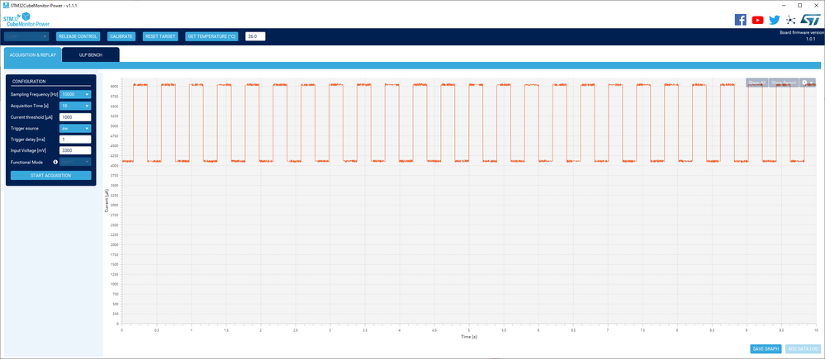Image resolution: width=825 pixels, height=359 pixels.
Task: Switch to the Acquisition & Replay tab
Action: (x=33, y=54)
